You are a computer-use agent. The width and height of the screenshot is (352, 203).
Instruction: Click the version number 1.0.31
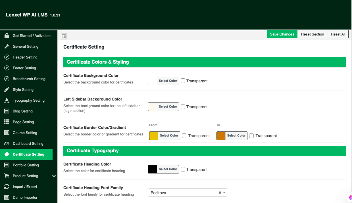(x=55, y=15)
